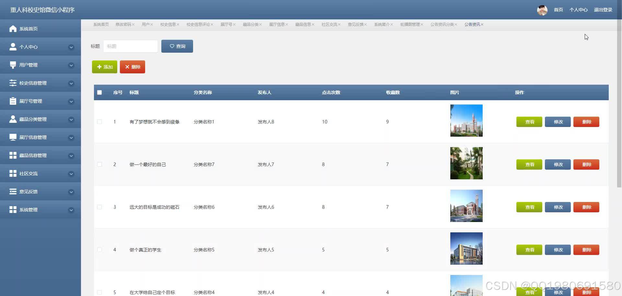Click the green 添加 button
This screenshot has height=296, width=622.
click(105, 67)
